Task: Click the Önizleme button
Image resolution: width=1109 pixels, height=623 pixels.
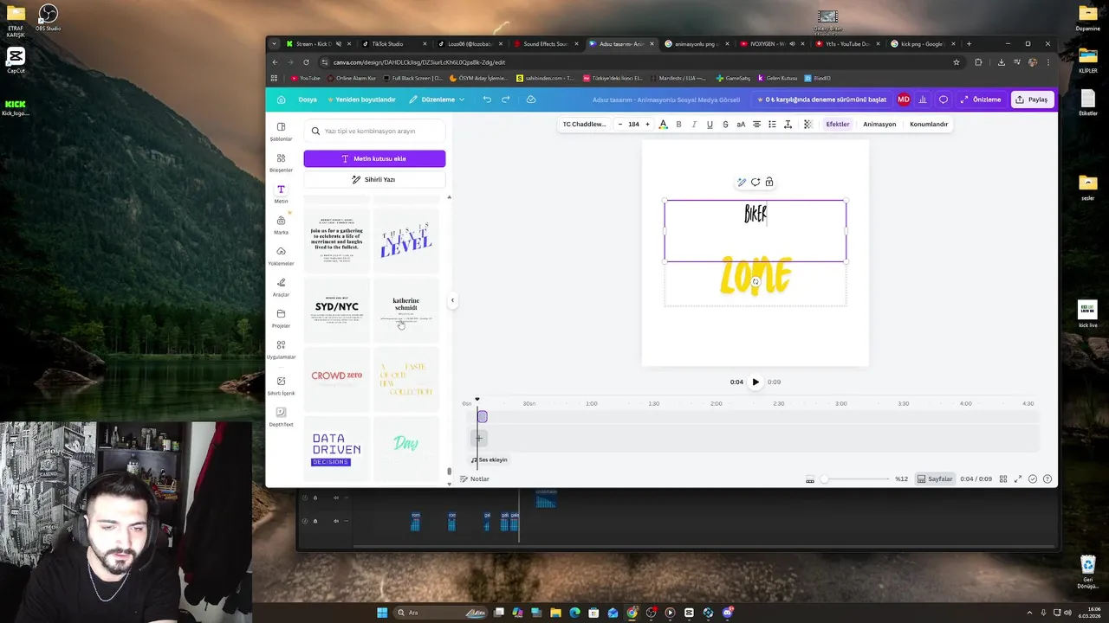Action: pyautogui.click(x=981, y=100)
